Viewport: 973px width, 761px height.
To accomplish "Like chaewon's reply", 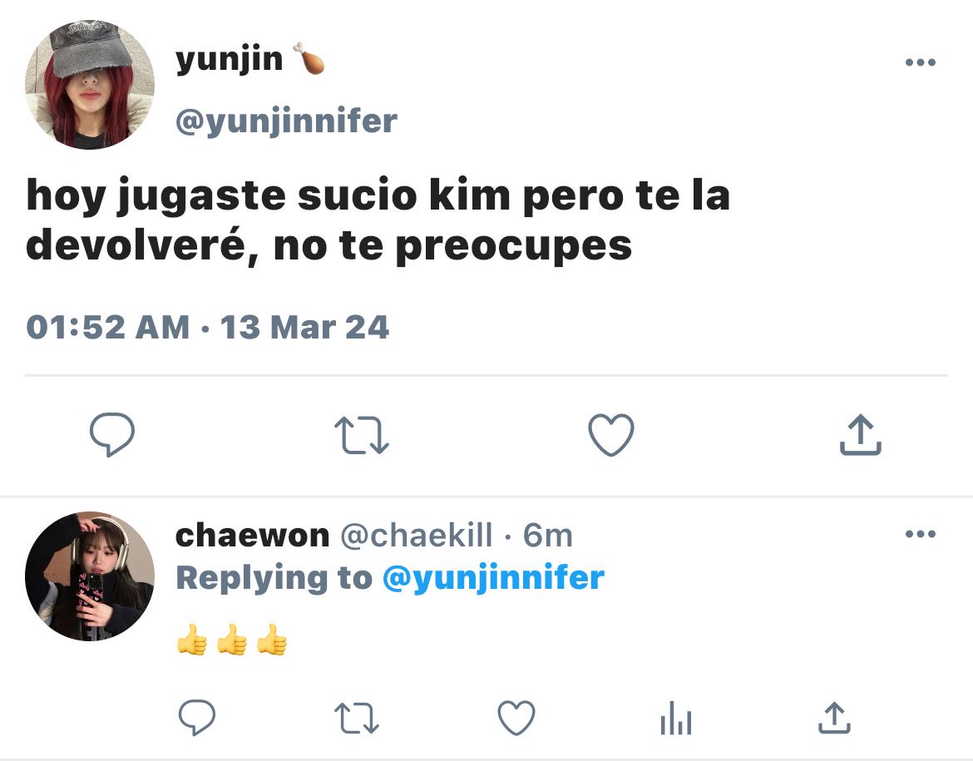I will pos(516,718).
